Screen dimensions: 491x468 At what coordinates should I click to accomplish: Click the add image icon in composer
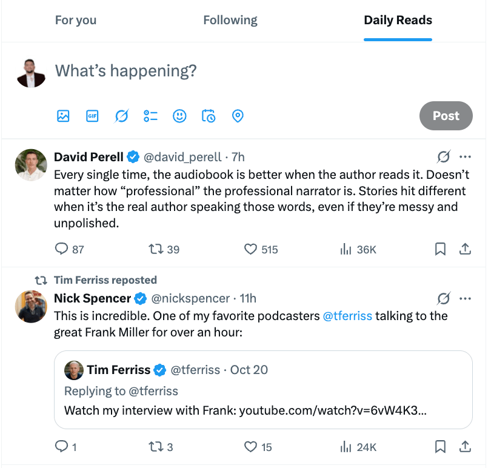(x=63, y=116)
